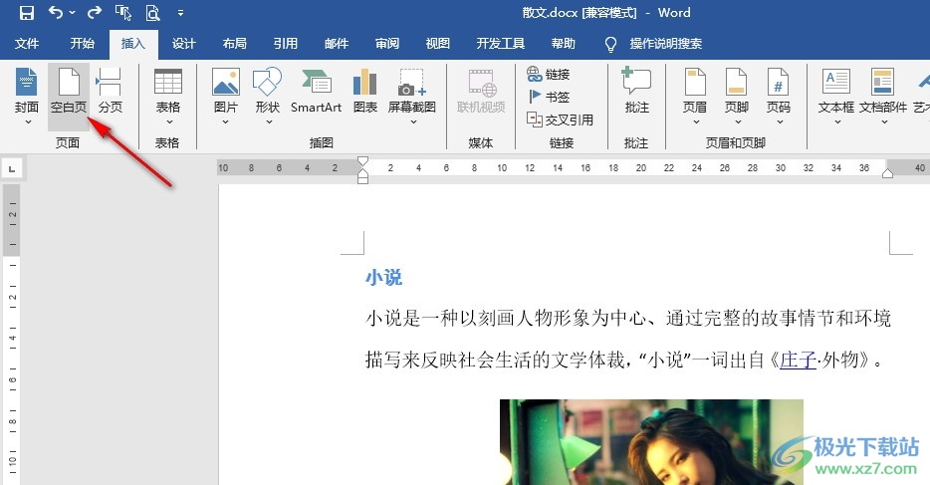Insert a bookmark with 书签
This screenshot has height=485, width=930.
click(549, 97)
